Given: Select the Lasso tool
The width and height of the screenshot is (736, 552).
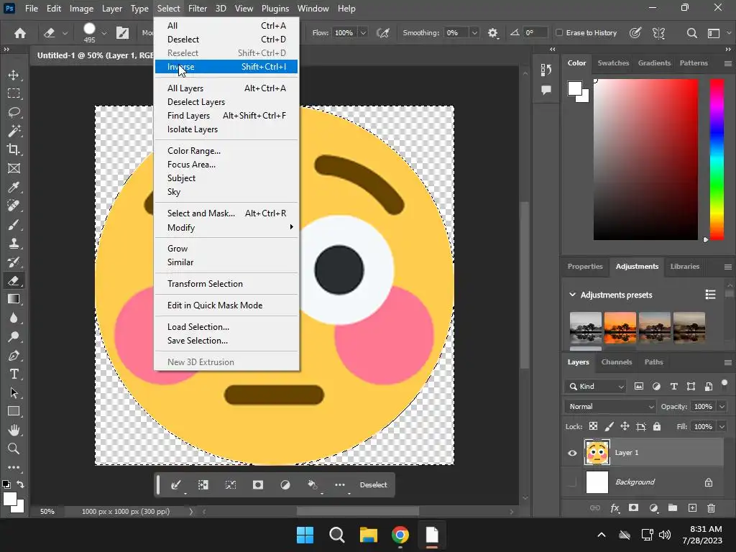Looking at the screenshot, I should click(x=14, y=112).
